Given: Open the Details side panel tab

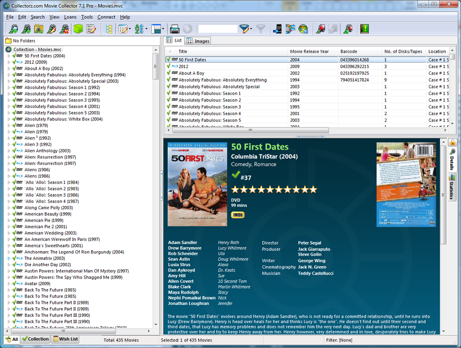Looking at the screenshot, I should click(452, 159).
